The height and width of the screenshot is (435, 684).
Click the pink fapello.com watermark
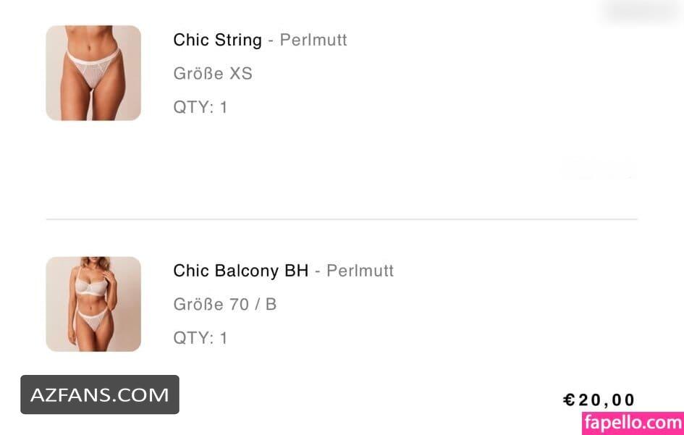(x=633, y=423)
